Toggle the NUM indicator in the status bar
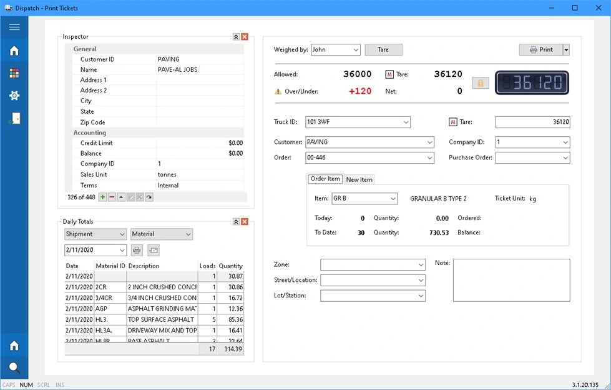This screenshot has height=390, width=611. [x=26, y=384]
